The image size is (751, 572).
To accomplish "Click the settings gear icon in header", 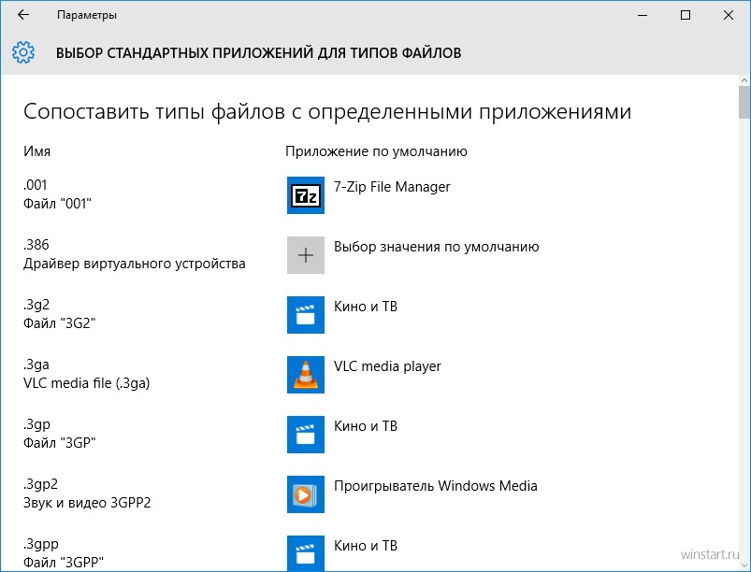I will coord(24,52).
